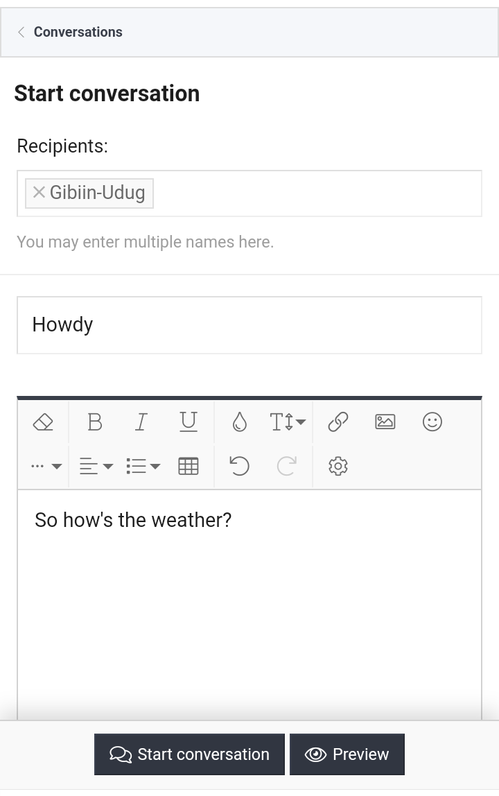Open the text color droplet picker

[x=240, y=422]
